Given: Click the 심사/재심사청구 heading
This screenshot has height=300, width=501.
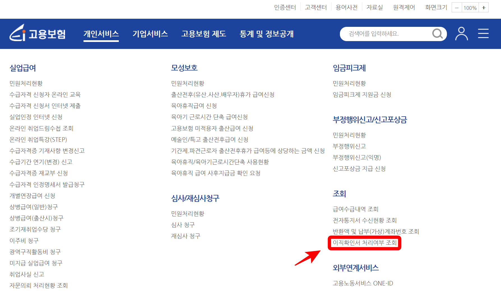Looking at the screenshot, I should coord(195,198).
